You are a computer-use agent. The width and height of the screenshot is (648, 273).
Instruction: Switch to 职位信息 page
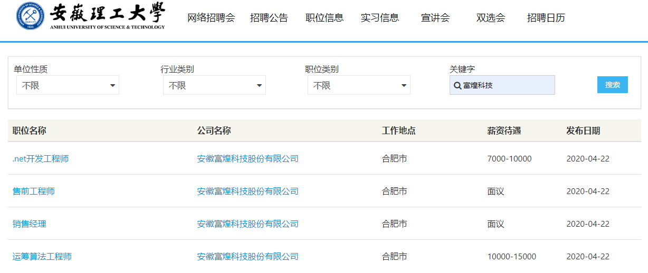point(325,18)
